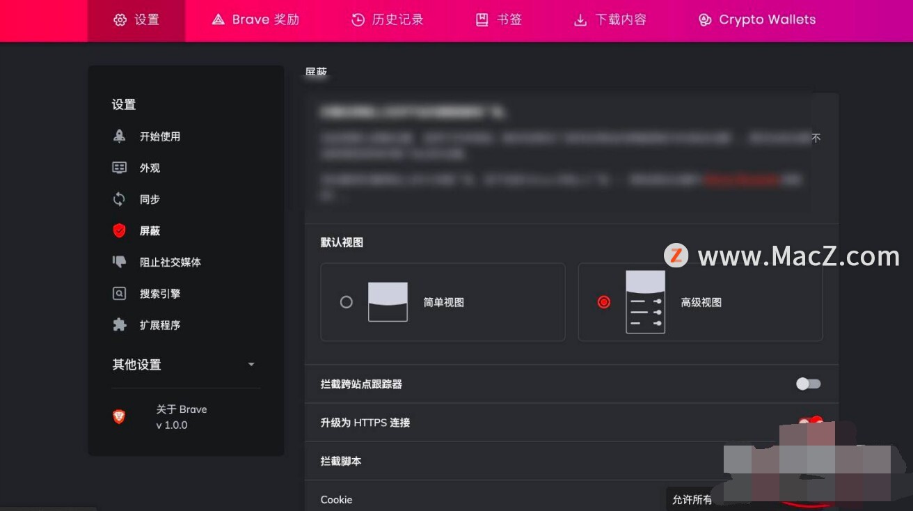Screen dimensions: 913x511
Task: Open 开始使用 in settings sidebar
Action: pos(160,136)
